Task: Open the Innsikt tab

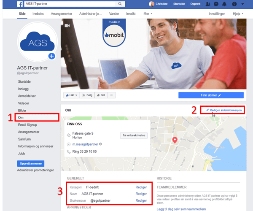Action: pos(131,14)
